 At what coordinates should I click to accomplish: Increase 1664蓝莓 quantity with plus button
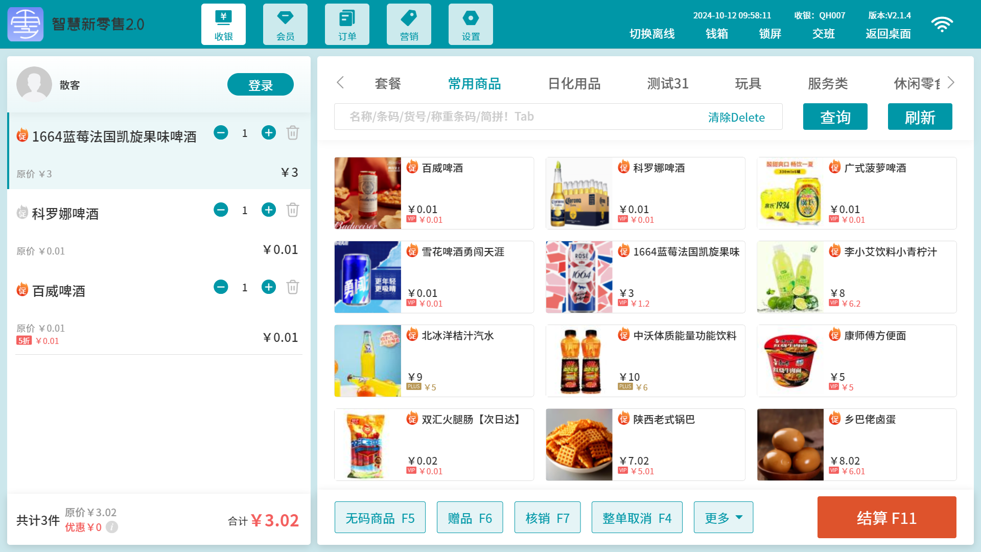(269, 133)
